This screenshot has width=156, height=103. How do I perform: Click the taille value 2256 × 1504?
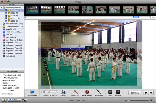(x=14, y=88)
